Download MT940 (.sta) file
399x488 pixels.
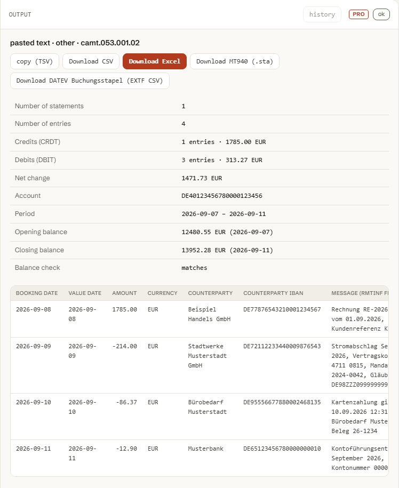pos(234,61)
